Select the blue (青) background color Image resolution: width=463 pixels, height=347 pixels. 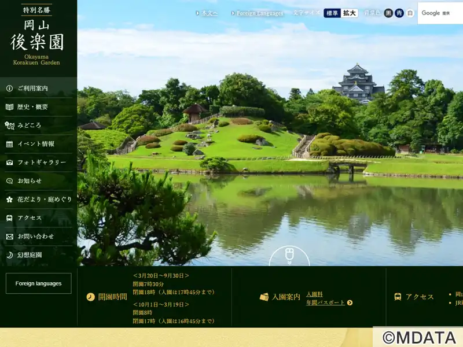click(399, 13)
